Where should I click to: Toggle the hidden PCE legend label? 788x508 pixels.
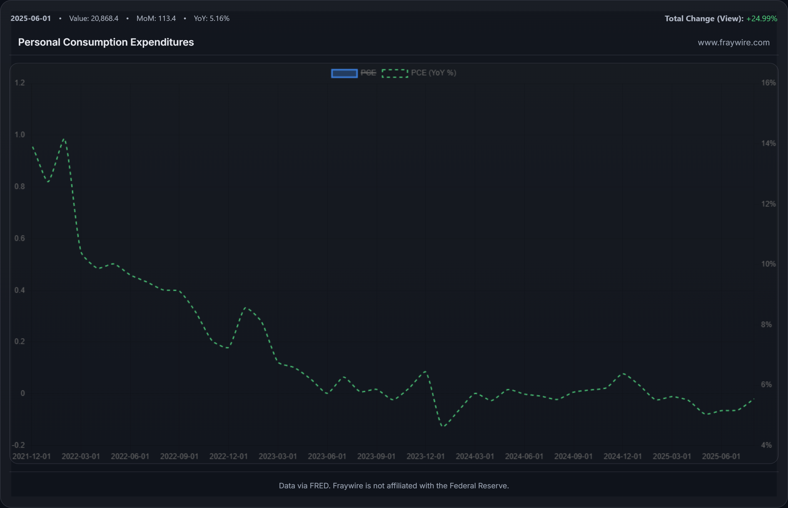click(x=368, y=73)
